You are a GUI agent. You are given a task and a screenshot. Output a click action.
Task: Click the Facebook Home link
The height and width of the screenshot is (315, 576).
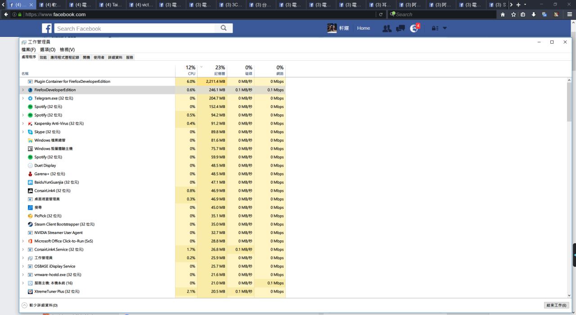(x=363, y=28)
